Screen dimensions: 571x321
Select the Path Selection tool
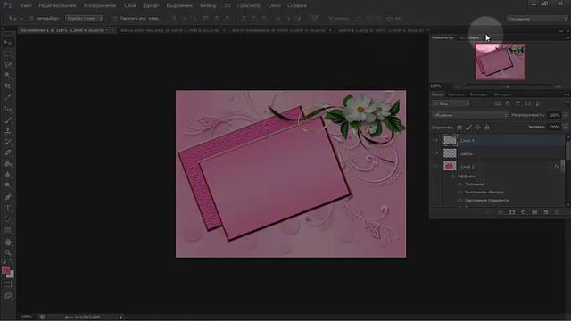(8, 219)
